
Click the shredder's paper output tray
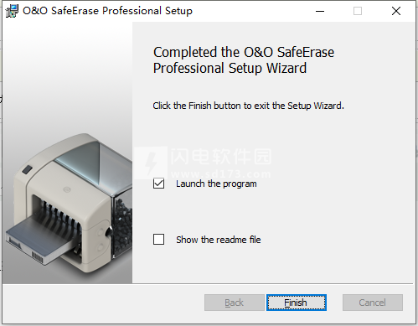click(x=39, y=240)
